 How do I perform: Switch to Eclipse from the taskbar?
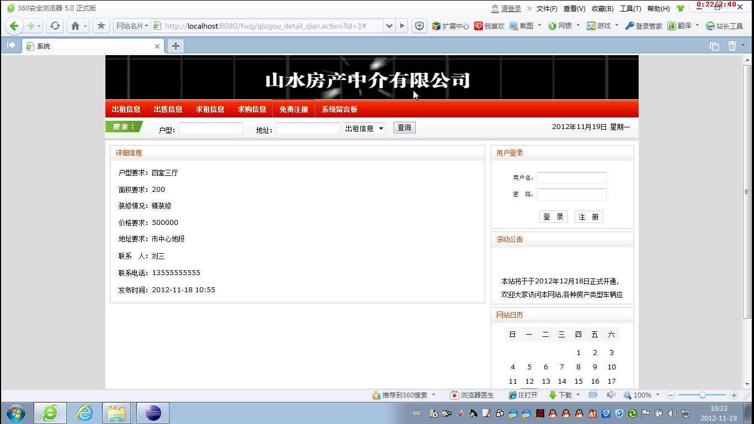(153, 412)
